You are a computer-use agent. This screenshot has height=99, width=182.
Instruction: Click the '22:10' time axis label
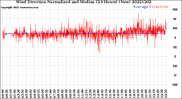(x=154, y=94)
